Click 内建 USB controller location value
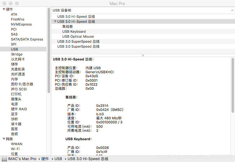 pyautogui.click(x=93, y=68)
